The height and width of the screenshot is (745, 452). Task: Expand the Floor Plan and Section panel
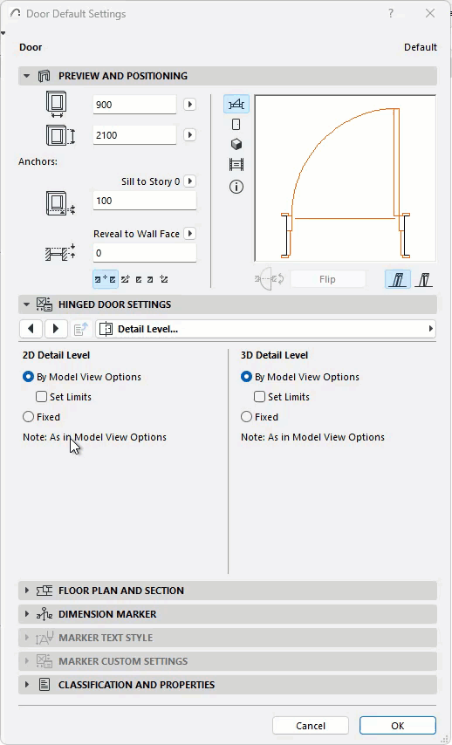point(27,591)
